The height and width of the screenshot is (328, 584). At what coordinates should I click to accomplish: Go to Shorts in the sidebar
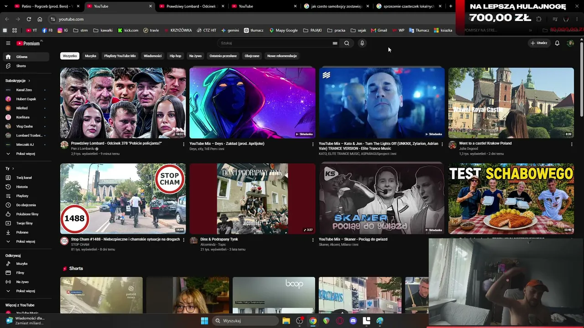26,66
